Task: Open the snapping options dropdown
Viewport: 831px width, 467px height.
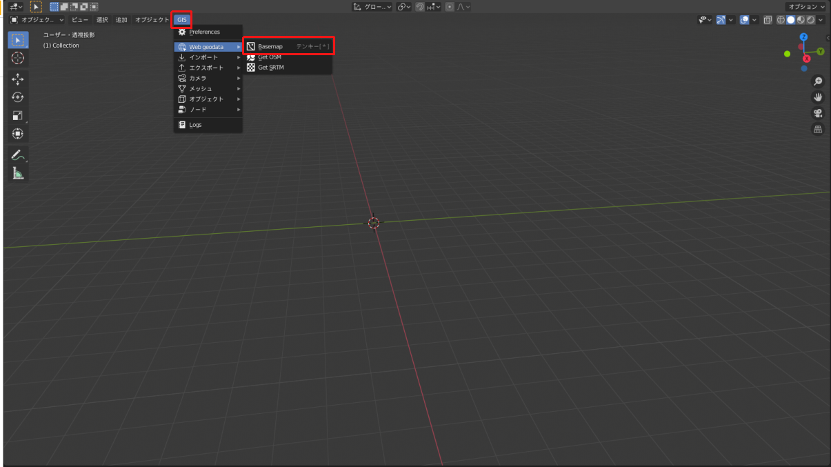Action: pyautogui.click(x=434, y=7)
